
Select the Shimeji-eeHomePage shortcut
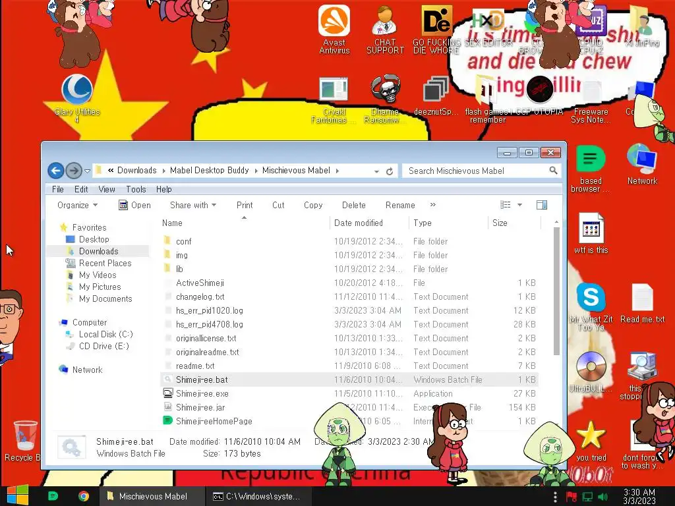click(349, 421)
